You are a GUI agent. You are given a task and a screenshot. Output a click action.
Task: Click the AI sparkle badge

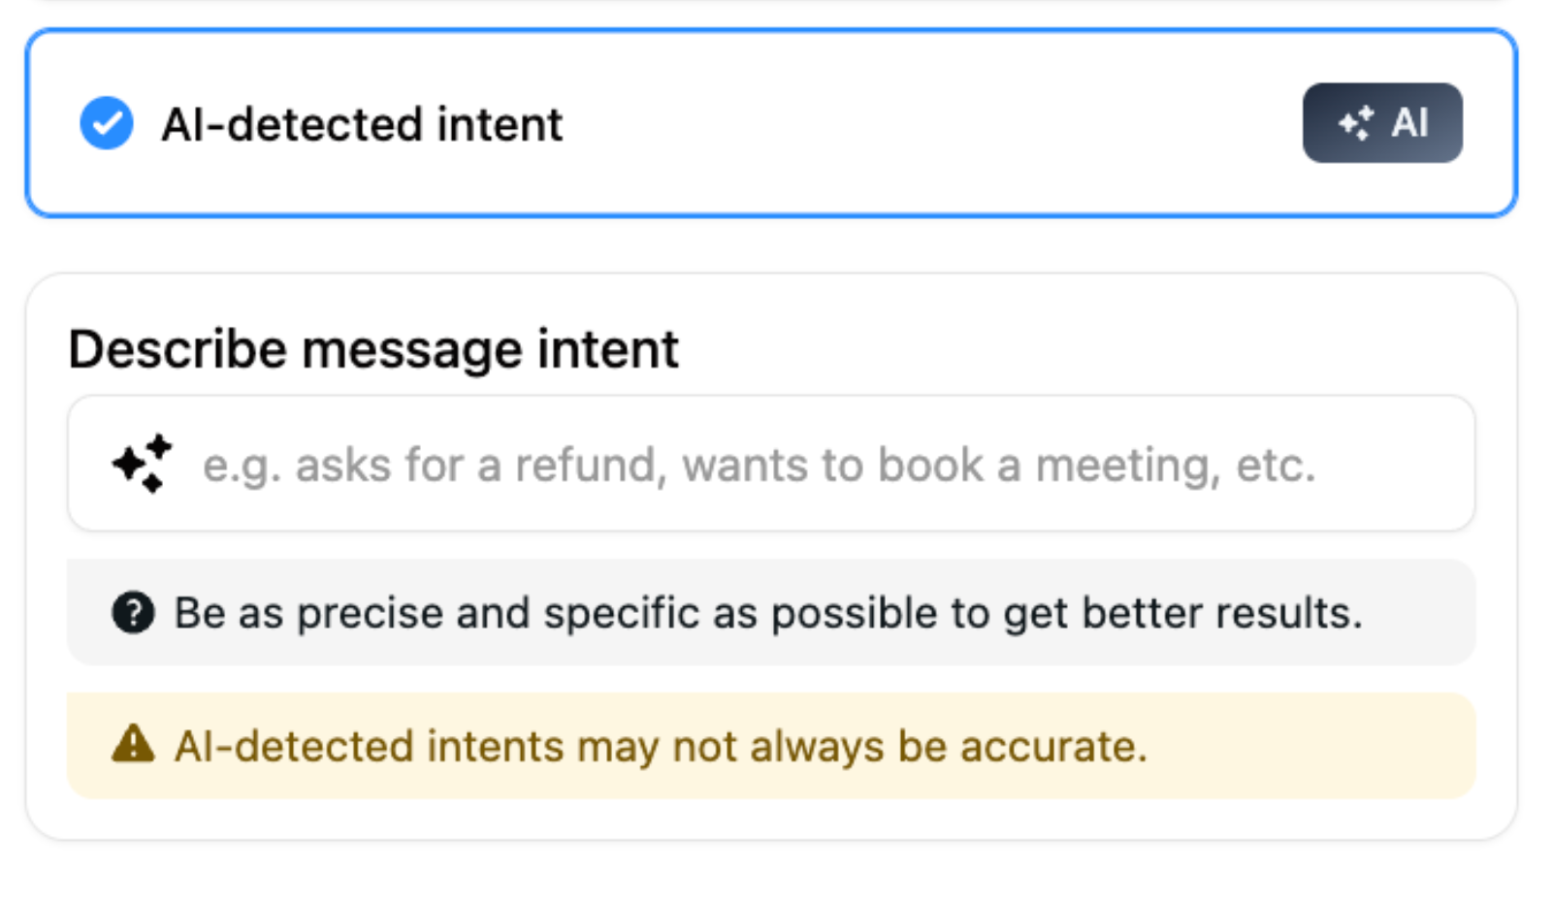pyautogui.click(x=1381, y=123)
